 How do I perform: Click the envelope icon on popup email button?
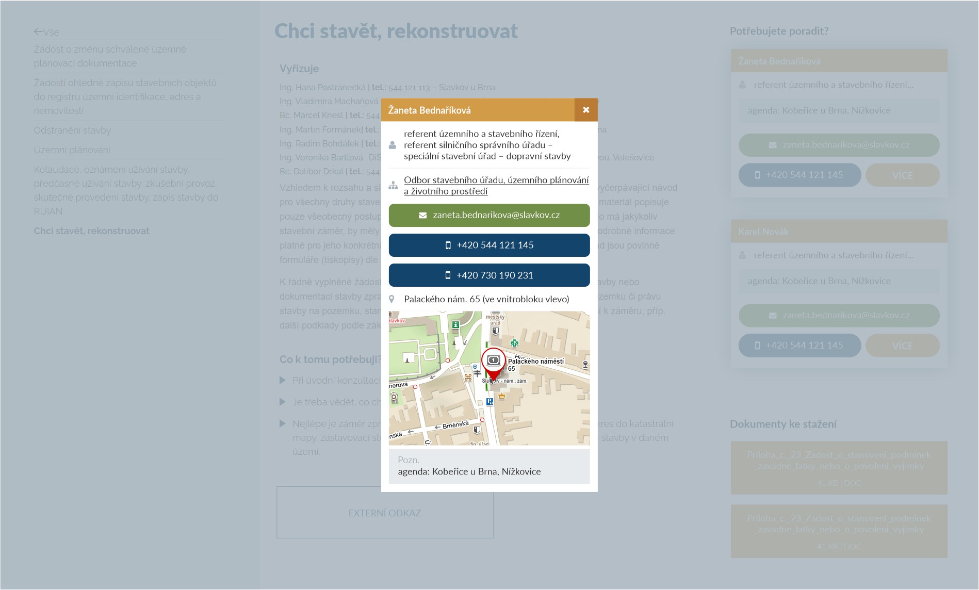tap(423, 215)
